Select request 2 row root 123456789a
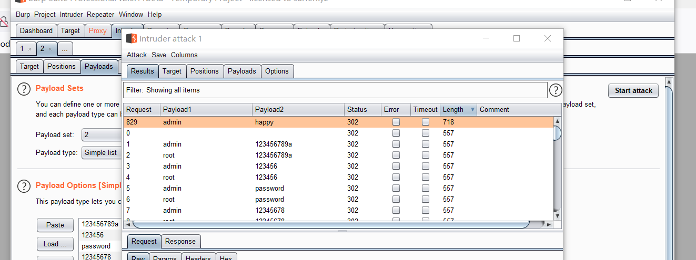The image size is (696, 260). pyautogui.click(x=339, y=155)
